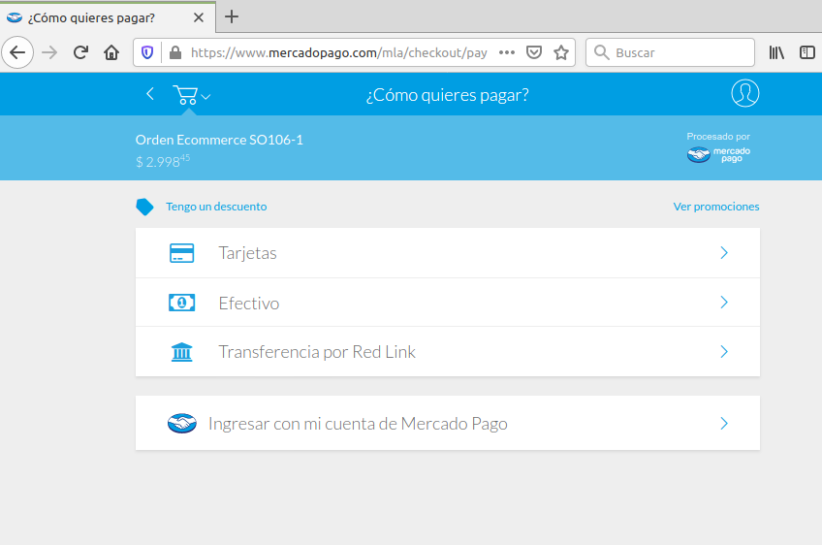Close the '¿Cómo quieres pagar?' tab
822x545 pixels.
[198, 17]
